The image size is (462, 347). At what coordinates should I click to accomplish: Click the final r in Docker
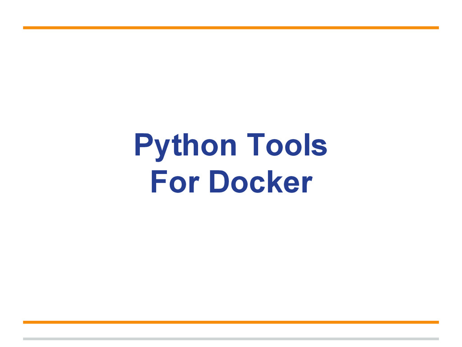(x=307, y=184)
